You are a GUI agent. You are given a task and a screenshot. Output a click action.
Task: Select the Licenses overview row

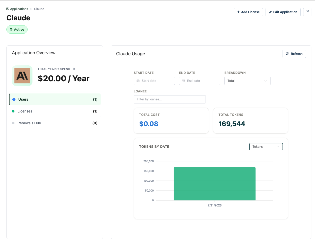(x=55, y=111)
